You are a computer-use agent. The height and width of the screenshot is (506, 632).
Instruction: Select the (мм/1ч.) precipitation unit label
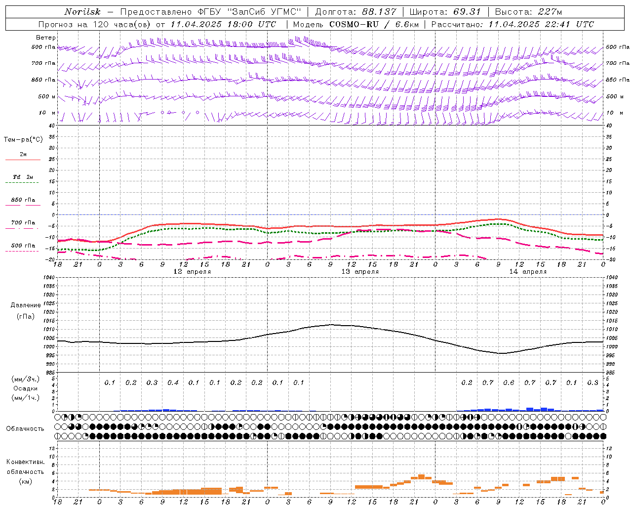pyautogui.click(x=26, y=398)
